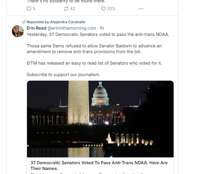Like the post using the heart icon

coord(104,9)
